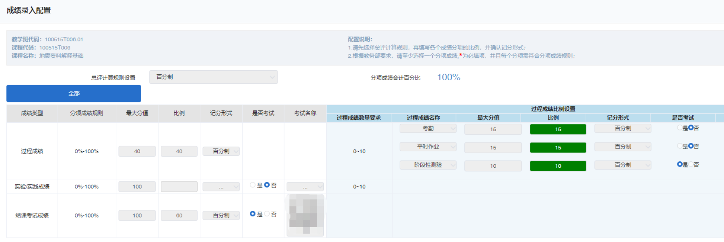Select 否 for 阶段性测验 是否考试

691,165
